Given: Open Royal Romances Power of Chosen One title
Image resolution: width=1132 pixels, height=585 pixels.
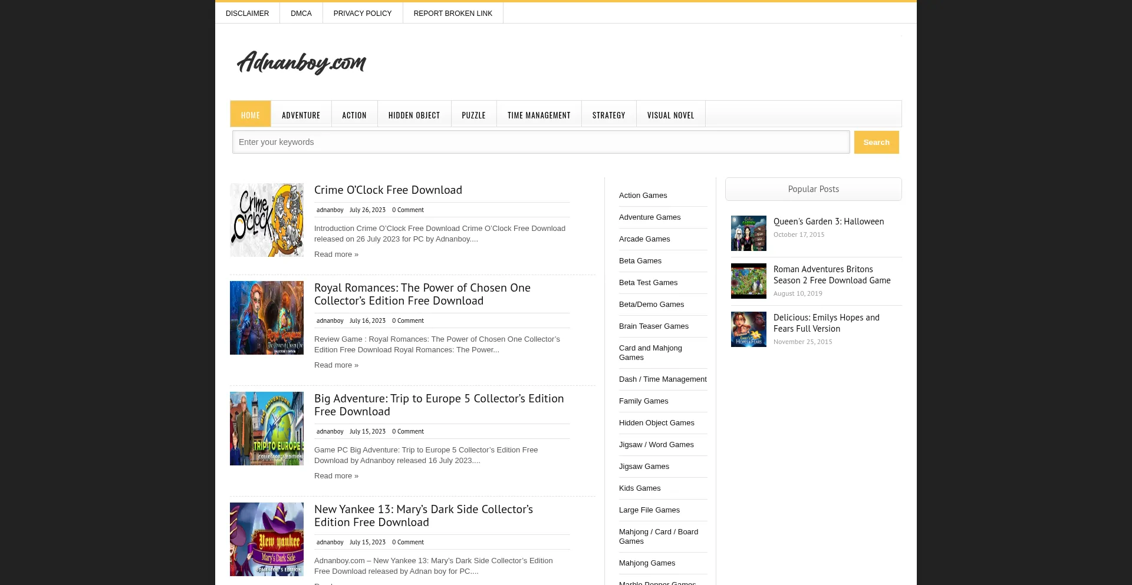Looking at the screenshot, I should tap(422, 294).
